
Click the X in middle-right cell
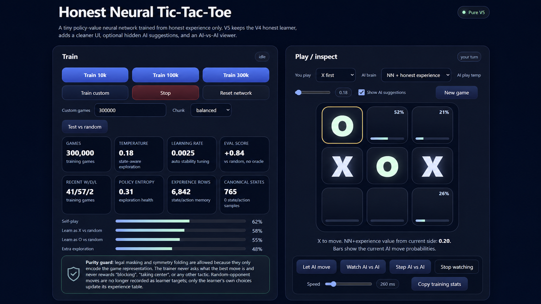(x=433, y=166)
